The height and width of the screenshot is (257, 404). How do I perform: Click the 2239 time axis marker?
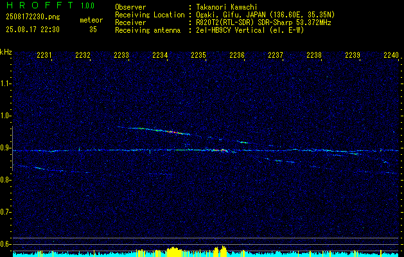353,55
